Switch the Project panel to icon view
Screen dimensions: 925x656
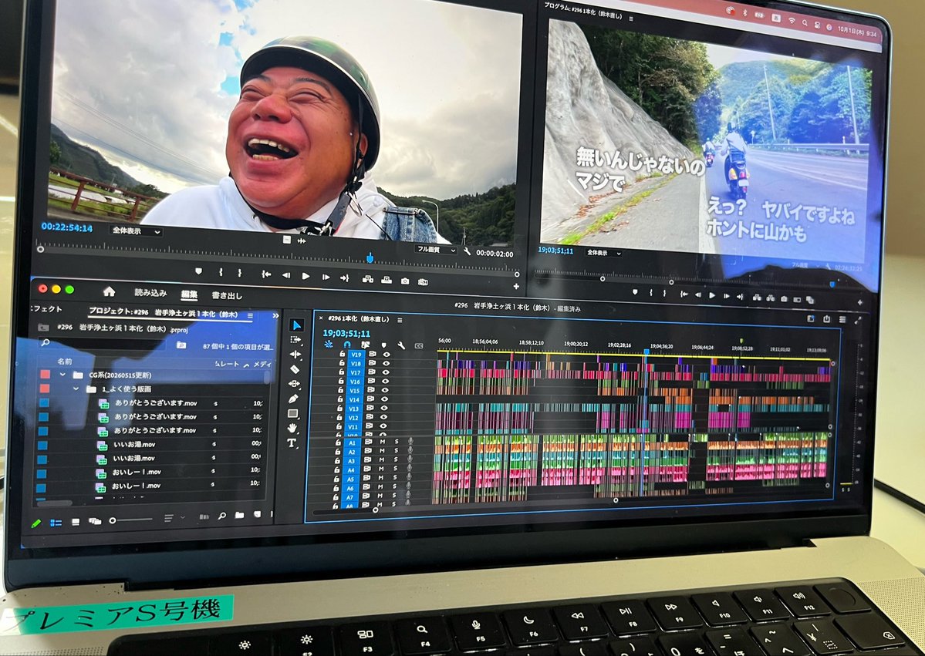(x=76, y=522)
